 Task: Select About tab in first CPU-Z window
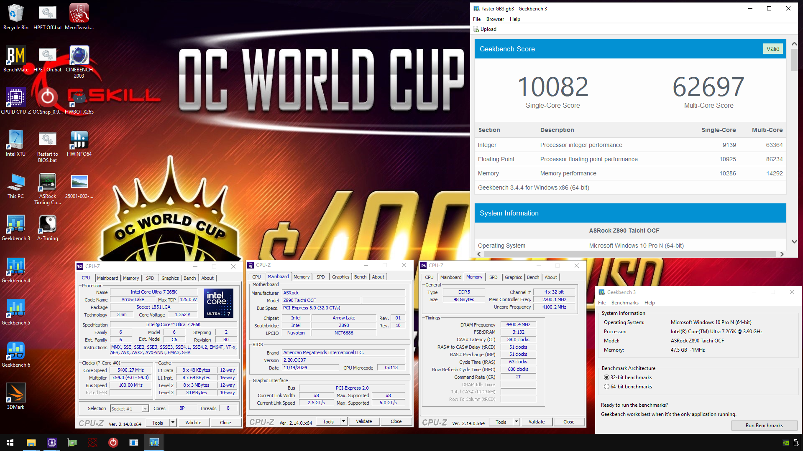[207, 278]
